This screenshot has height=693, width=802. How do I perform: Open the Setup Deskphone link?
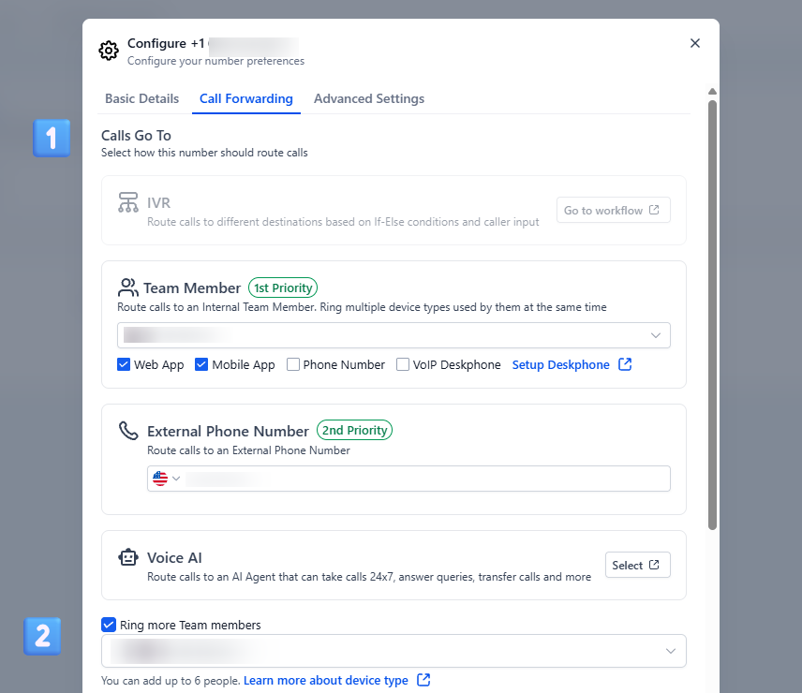[560, 364]
